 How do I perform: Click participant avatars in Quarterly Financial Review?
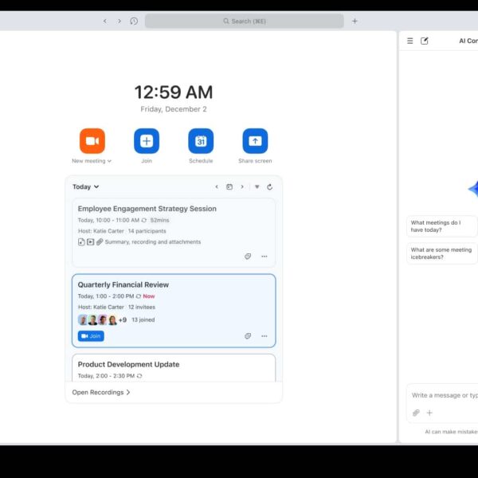(97, 319)
